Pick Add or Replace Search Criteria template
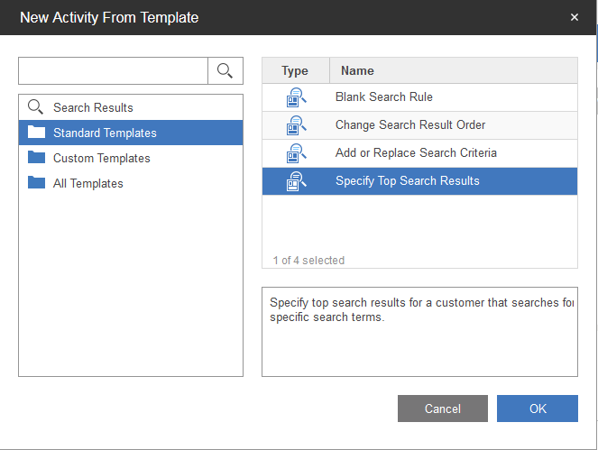The width and height of the screenshot is (598, 450). [x=416, y=153]
